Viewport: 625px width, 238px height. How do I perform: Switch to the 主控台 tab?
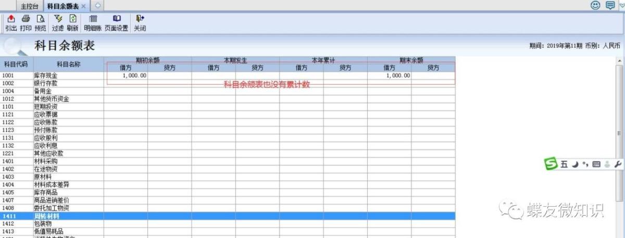(29, 6)
